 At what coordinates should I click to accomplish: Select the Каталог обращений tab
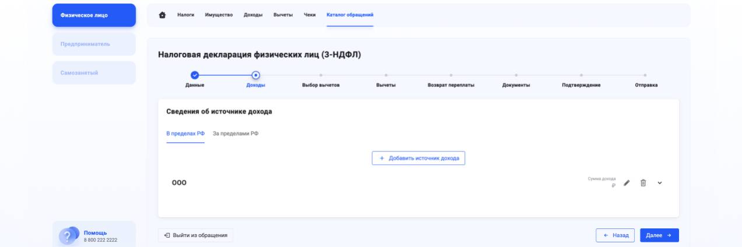(349, 15)
